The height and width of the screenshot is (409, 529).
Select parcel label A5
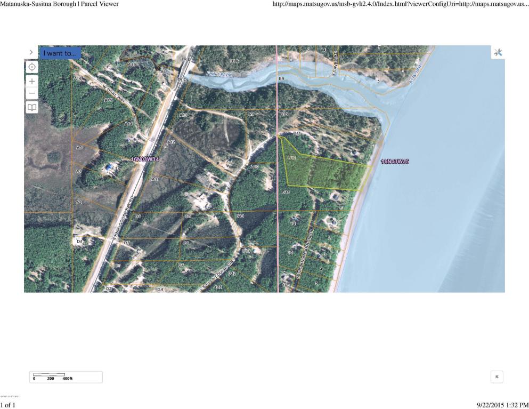[x=79, y=148]
